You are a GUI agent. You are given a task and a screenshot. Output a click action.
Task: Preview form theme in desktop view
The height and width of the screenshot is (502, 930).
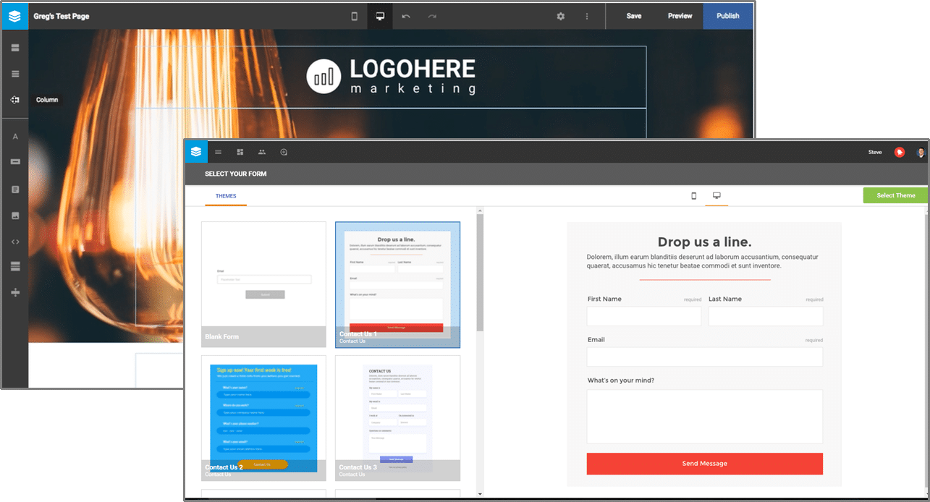(716, 195)
